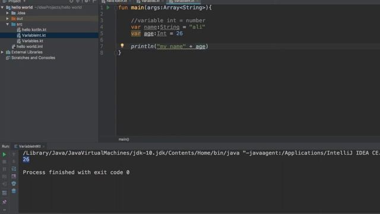Screen dimensions: 380x214
Task: Expand the out folder arrow
Action: click(x=8, y=18)
